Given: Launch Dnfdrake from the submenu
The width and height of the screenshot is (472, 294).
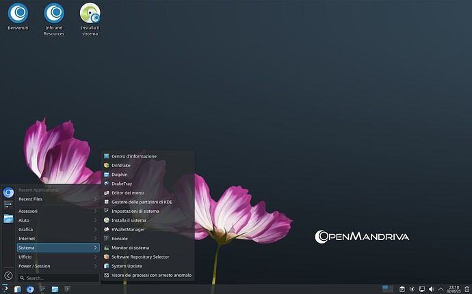Looking at the screenshot, I should pyautogui.click(x=148, y=166).
